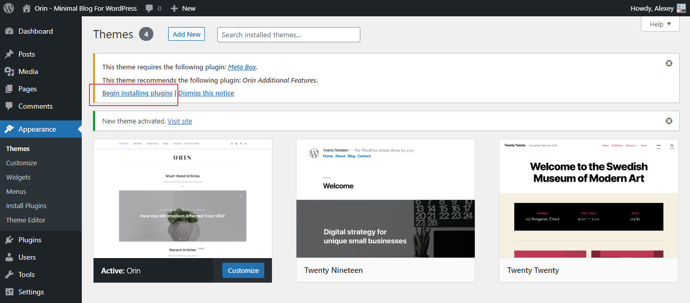This screenshot has width=690, height=303.
Task: Open the Meta Box plugin link
Action: tap(242, 67)
